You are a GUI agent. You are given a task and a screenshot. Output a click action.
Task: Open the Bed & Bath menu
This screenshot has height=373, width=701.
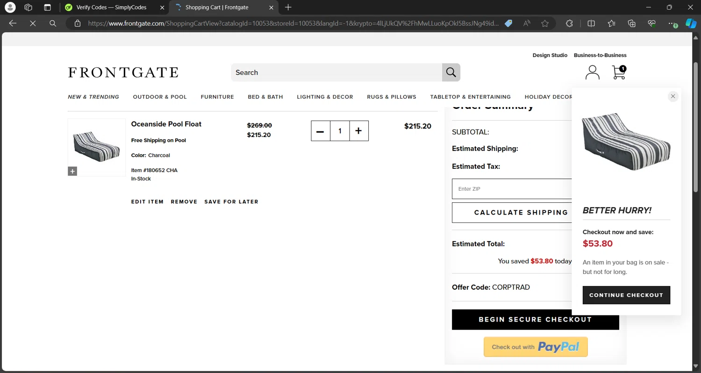coord(265,97)
